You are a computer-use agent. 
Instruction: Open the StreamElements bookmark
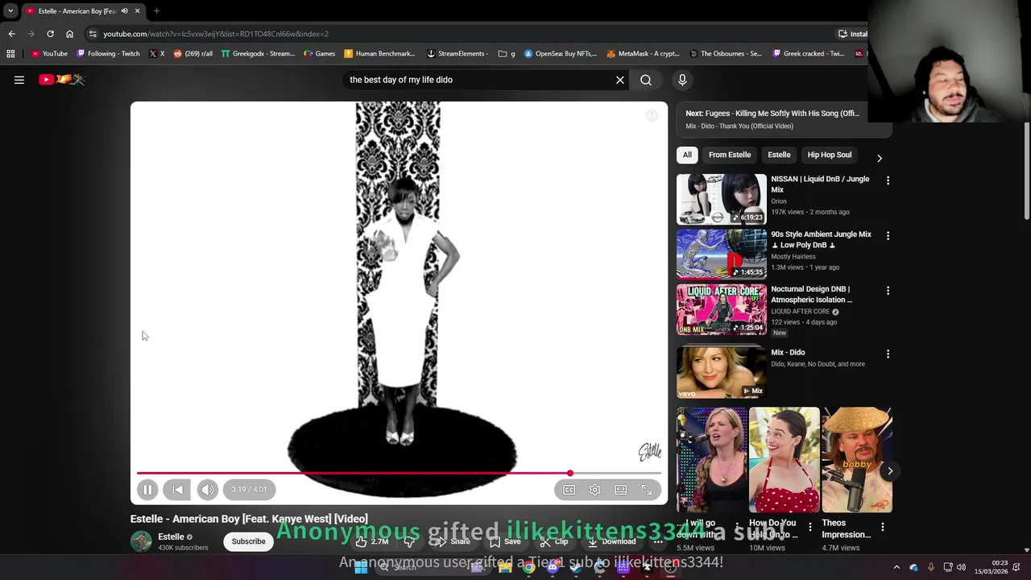(x=457, y=54)
